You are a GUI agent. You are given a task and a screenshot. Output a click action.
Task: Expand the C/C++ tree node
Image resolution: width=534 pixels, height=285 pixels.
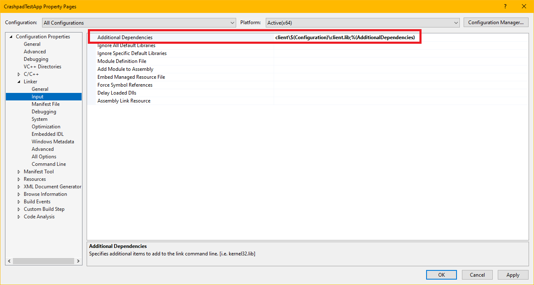pyautogui.click(x=19, y=74)
